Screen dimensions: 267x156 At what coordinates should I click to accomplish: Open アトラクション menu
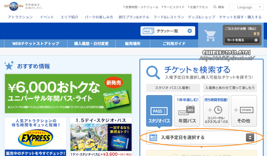point(20,17)
